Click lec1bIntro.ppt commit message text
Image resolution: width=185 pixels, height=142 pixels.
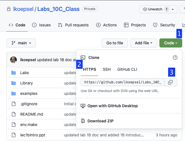104,135
